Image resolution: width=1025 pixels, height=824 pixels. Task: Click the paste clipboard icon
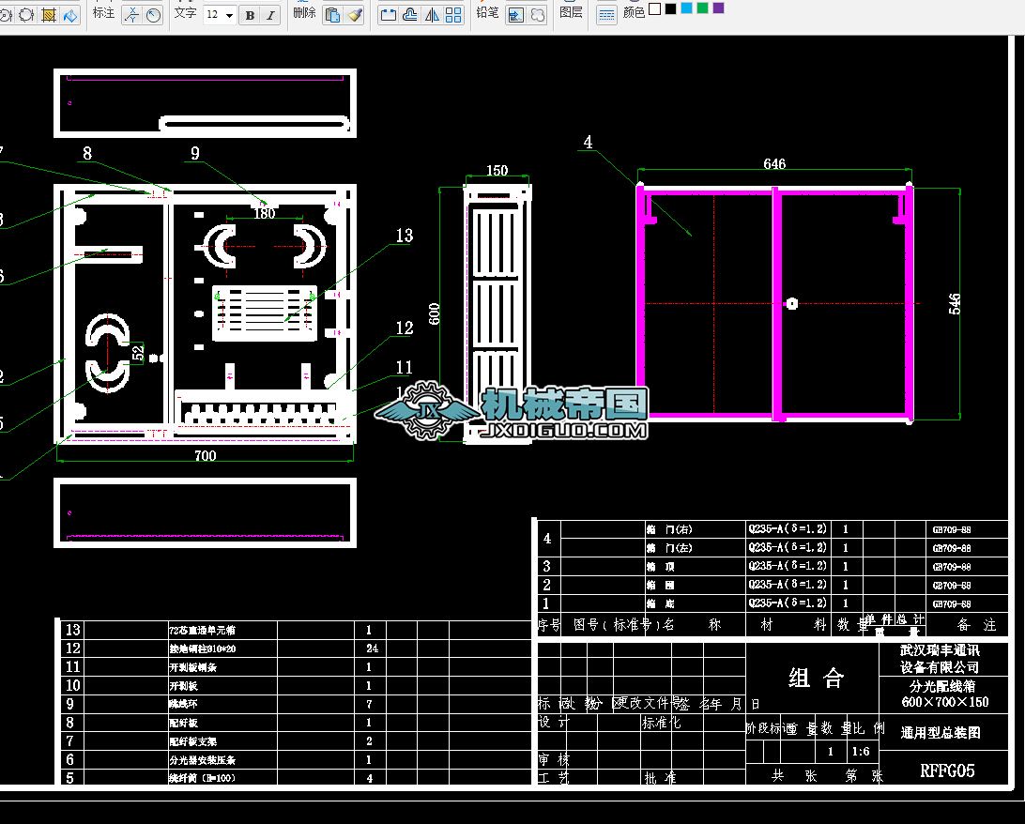click(332, 14)
